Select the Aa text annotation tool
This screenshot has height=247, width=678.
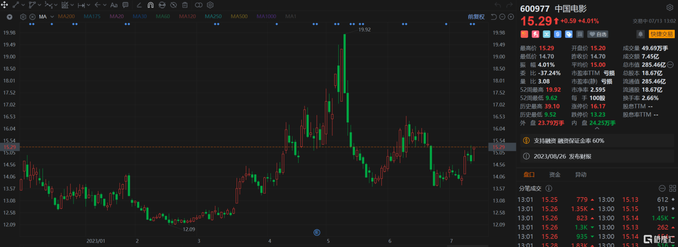point(114,5)
